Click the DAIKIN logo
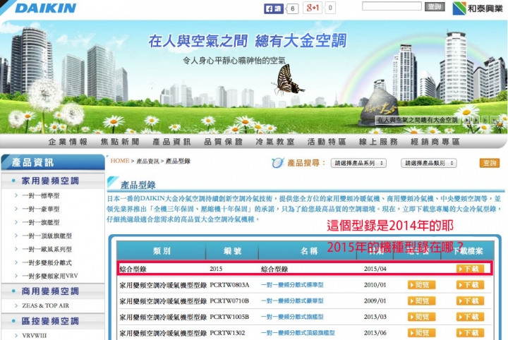This screenshot has width=508, height=340. click(45, 8)
